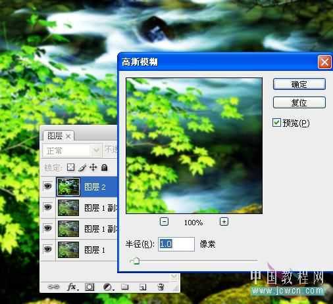Create new fill or adjustment layer

click(x=108, y=287)
